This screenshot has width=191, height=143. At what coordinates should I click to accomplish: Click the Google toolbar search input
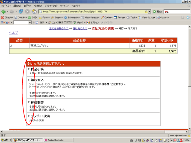coord(21,23)
